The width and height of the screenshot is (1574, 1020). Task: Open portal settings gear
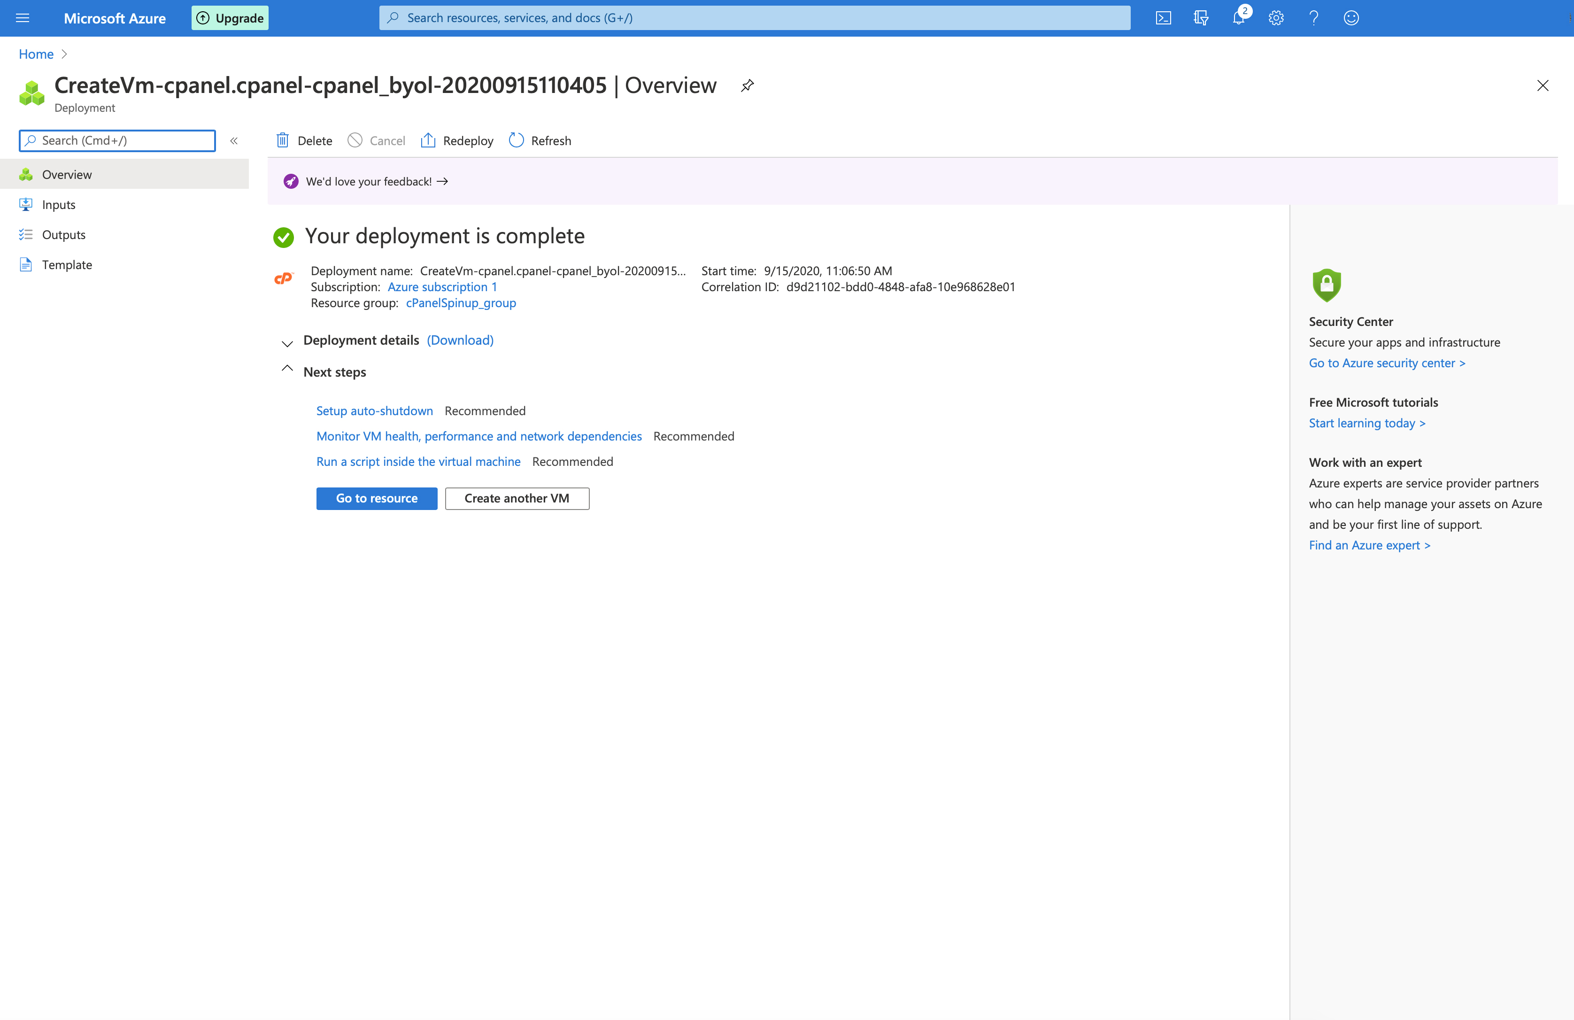(1276, 18)
